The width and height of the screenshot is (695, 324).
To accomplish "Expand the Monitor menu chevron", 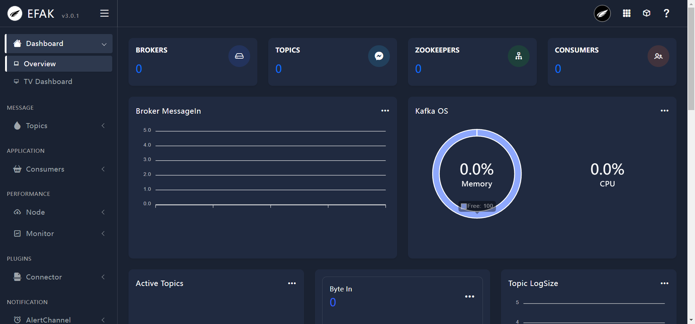I will 103,233.
